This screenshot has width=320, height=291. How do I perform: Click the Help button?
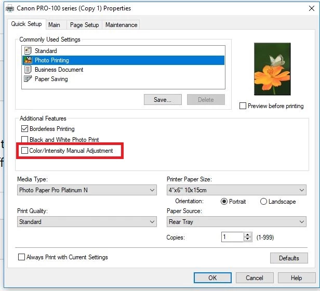[x=297, y=278]
